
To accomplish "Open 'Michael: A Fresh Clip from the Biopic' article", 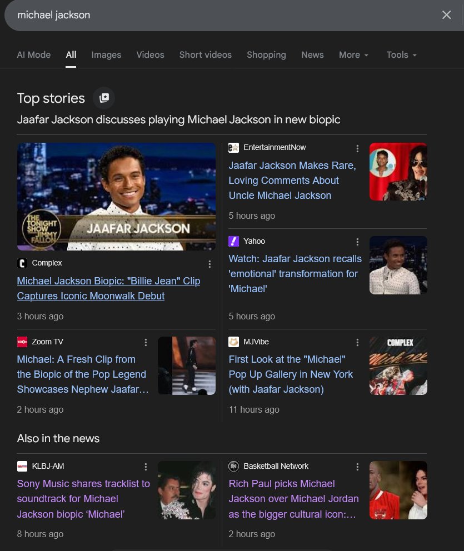I will coord(83,374).
